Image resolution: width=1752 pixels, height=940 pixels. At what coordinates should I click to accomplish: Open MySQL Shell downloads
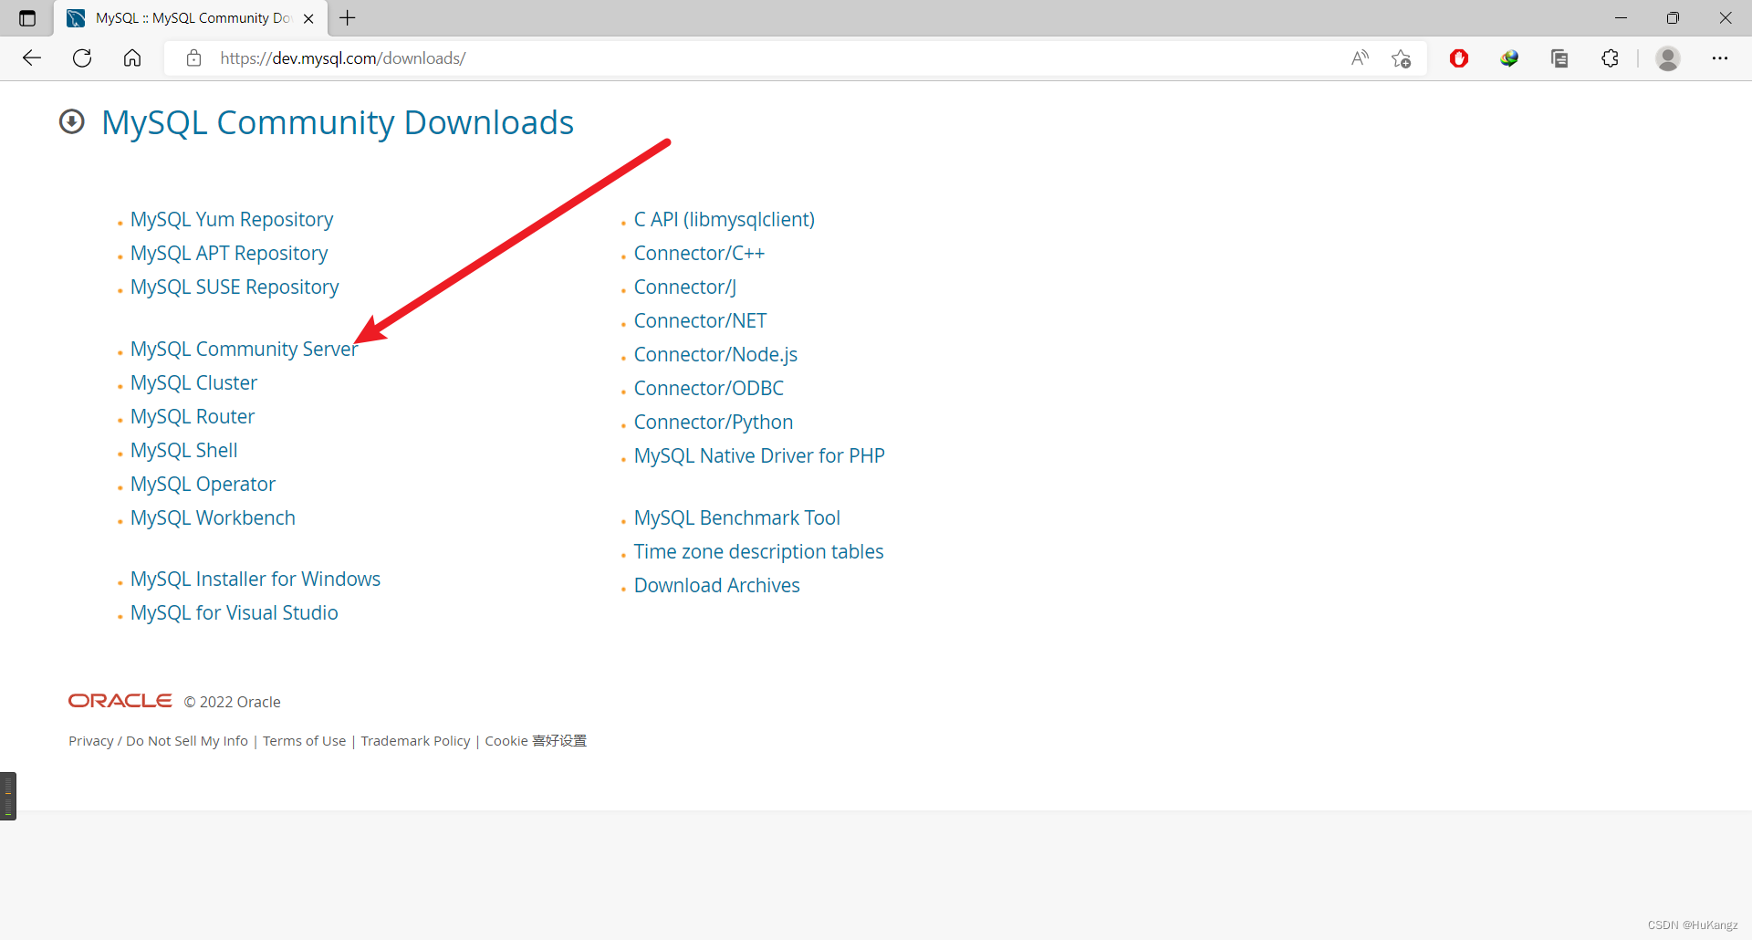[x=184, y=451]
